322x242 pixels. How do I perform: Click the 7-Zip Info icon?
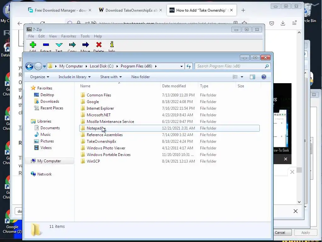pyautogui.click(x=112, y=44)
